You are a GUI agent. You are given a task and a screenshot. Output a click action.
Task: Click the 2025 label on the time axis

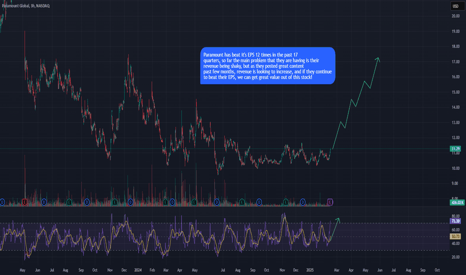(310, 270)
